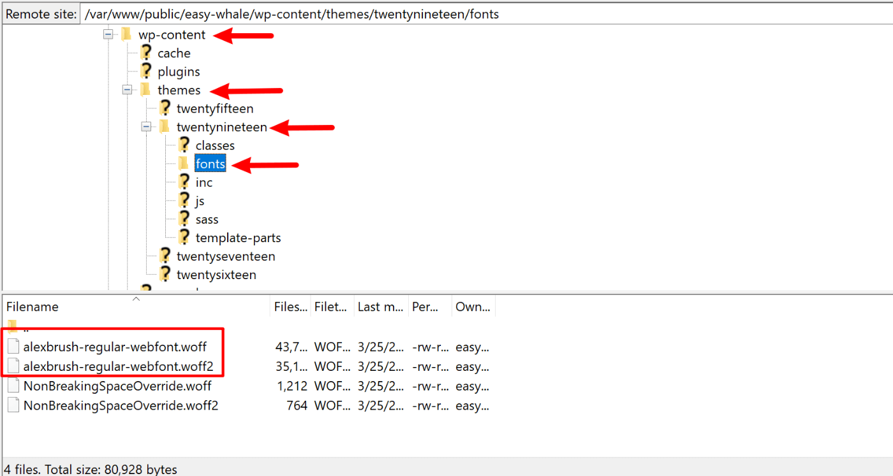Select file alexbrush-regular-webfont.woff2
Image resolution: width=893 pixels, height=476 pixels.
click(x=119, y=367)
